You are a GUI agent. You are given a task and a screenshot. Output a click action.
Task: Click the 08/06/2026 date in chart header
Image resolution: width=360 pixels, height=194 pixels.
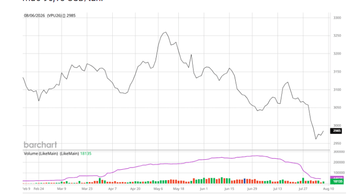point(34,15)
